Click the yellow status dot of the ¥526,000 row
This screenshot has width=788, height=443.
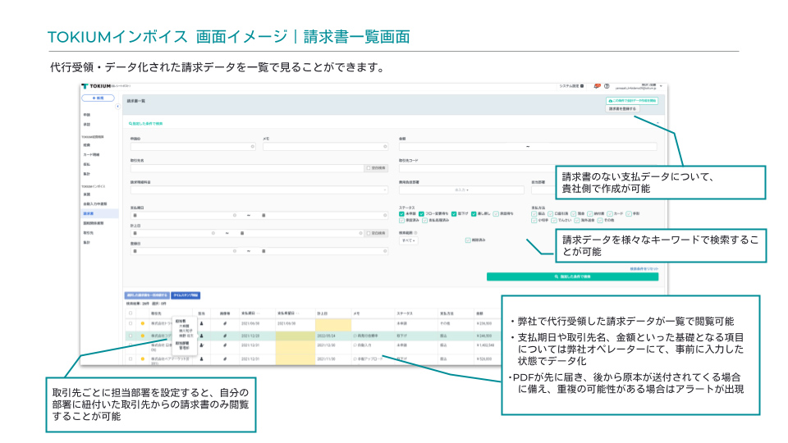point(143,359)
